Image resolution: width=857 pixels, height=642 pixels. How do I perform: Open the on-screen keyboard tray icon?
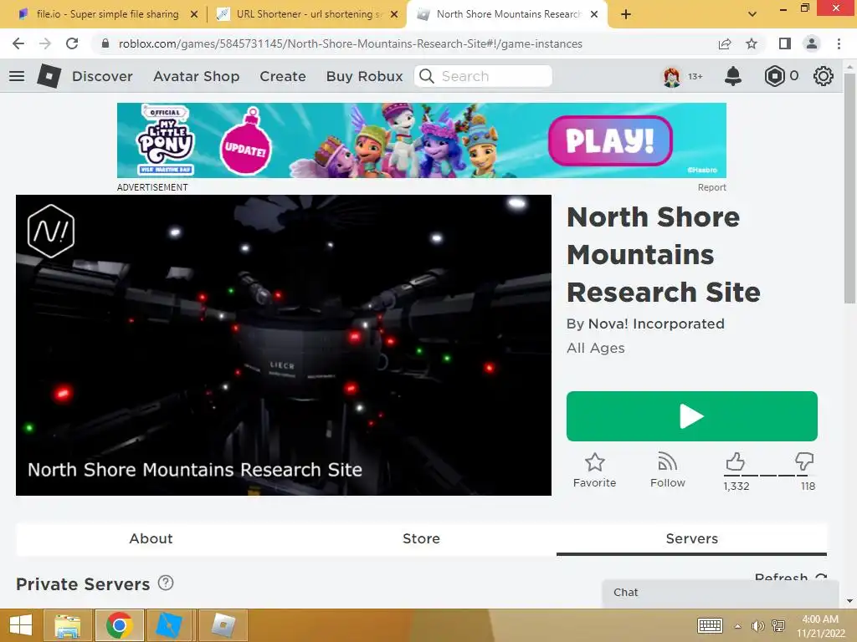tap(710, 625)
